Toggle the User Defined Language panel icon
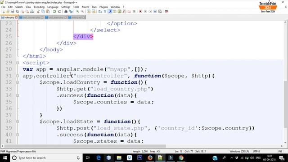Image resolution: width=288 pixels, height=162 pixels. coord(115,11)
